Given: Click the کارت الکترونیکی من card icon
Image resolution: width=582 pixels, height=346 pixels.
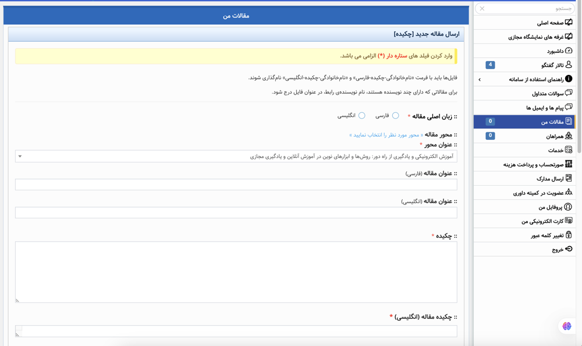Looking at the screenshot, I should pyautogui.click(x=568, y=221).
